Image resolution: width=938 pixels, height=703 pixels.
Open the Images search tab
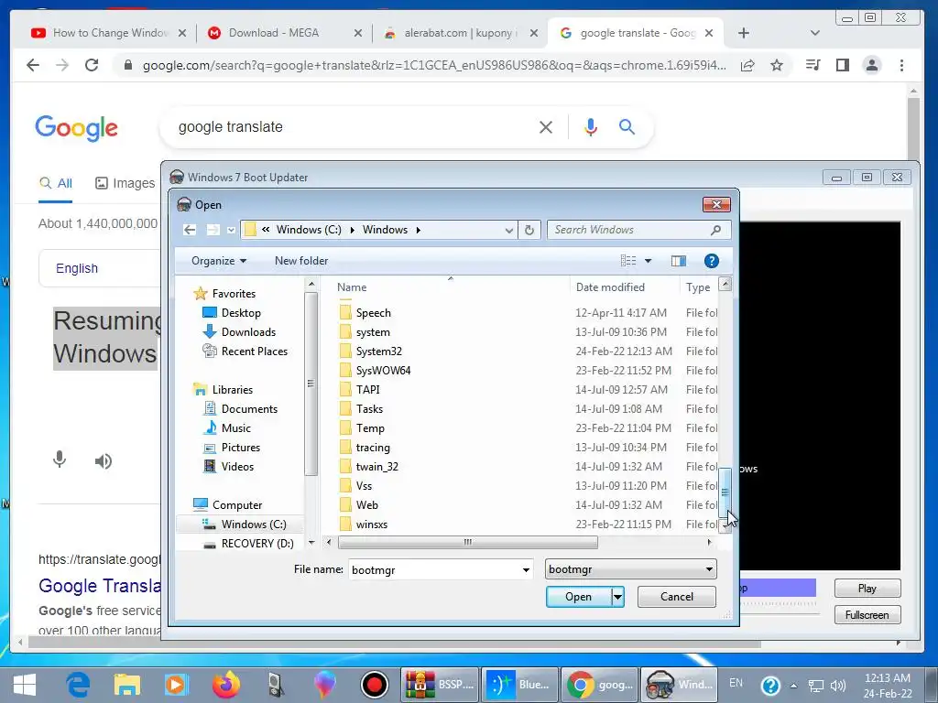point(125,183)
